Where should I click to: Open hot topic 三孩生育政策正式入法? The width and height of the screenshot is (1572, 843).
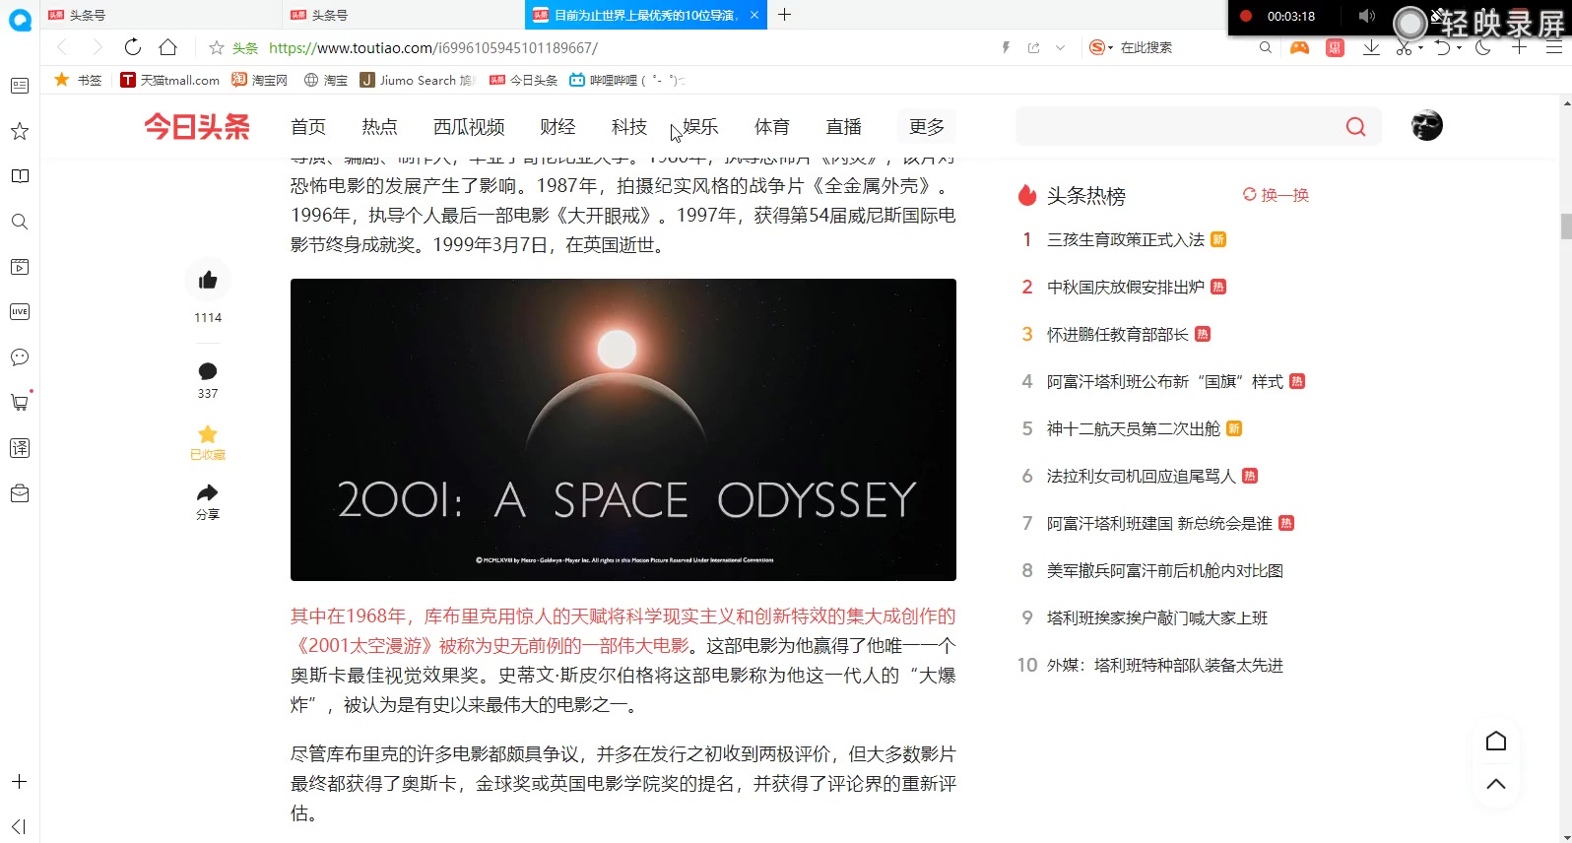point(1125,239)
